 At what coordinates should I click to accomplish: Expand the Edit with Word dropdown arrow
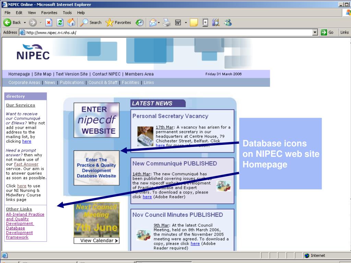click(x=186, y=23)
